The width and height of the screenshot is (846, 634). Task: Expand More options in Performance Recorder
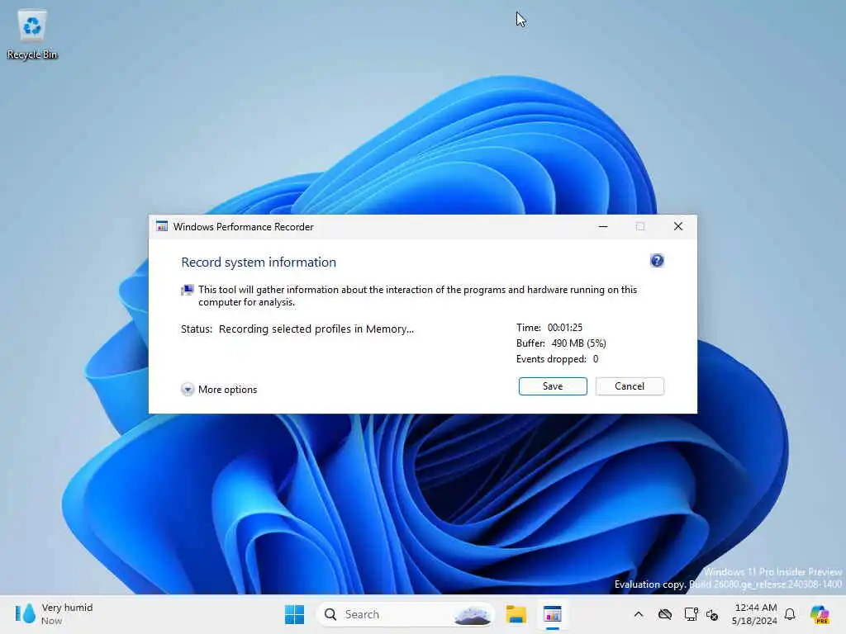(x=219, y=390)
